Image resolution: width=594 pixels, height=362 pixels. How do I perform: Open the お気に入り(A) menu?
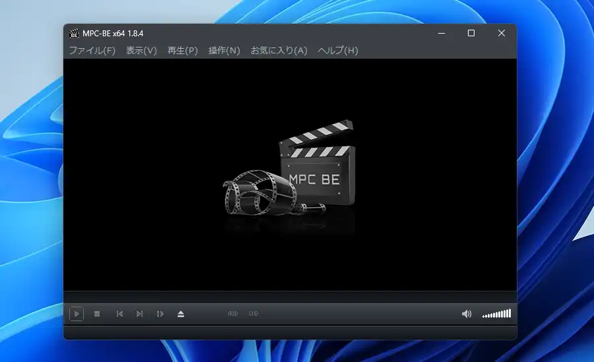tap(279, 50)
